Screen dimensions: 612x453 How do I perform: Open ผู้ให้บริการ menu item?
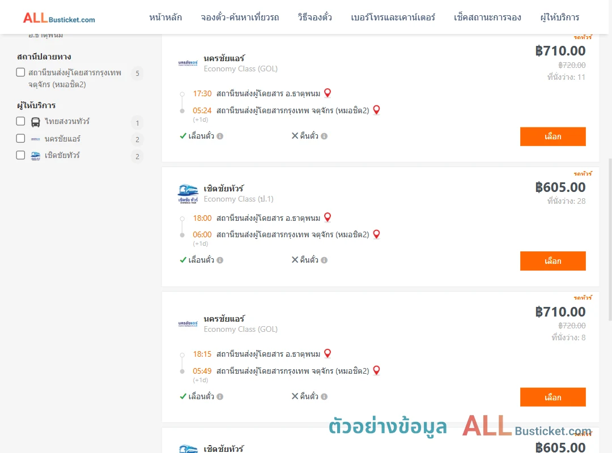[x=560, y=17]
